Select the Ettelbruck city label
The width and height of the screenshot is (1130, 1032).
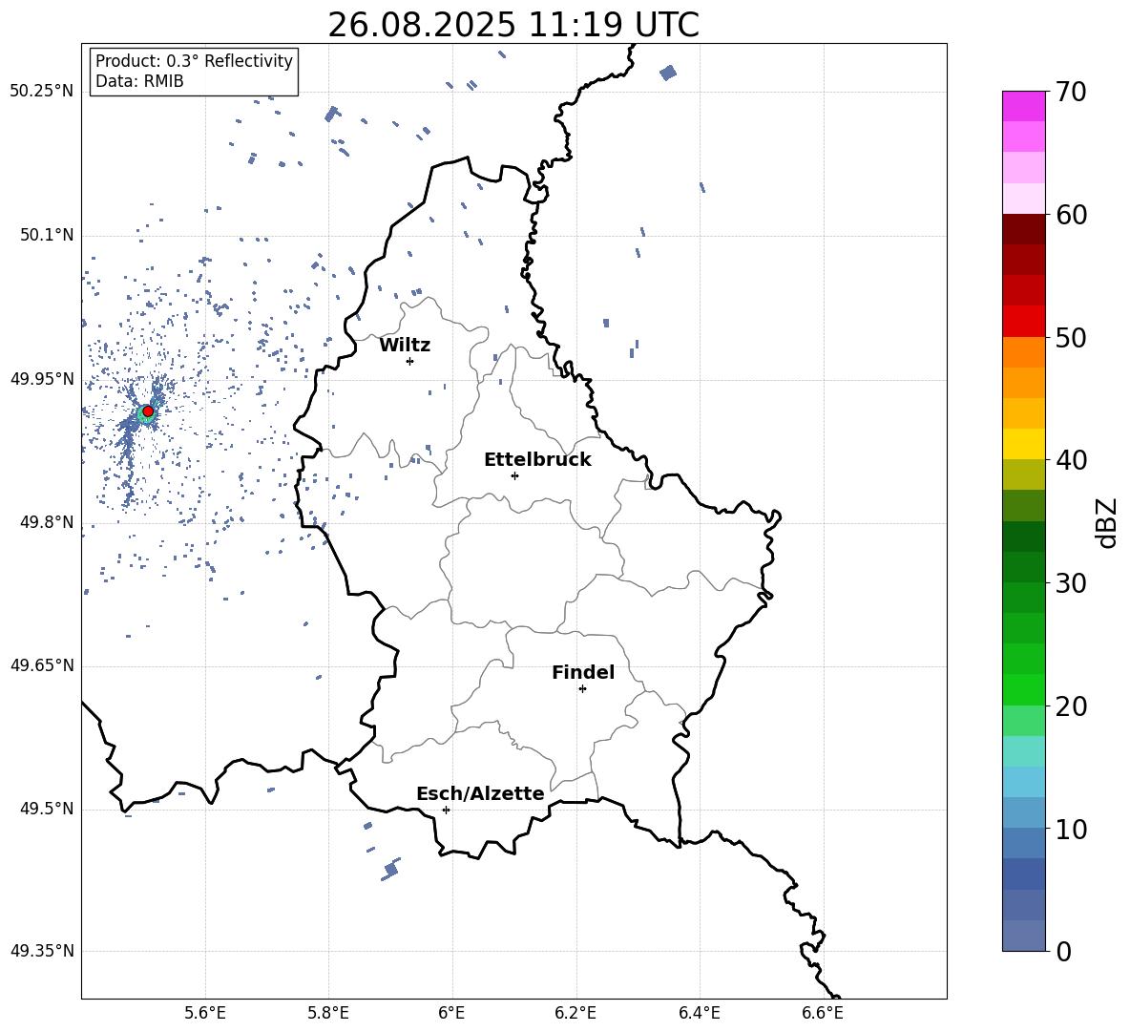click(x=537, y=460)
